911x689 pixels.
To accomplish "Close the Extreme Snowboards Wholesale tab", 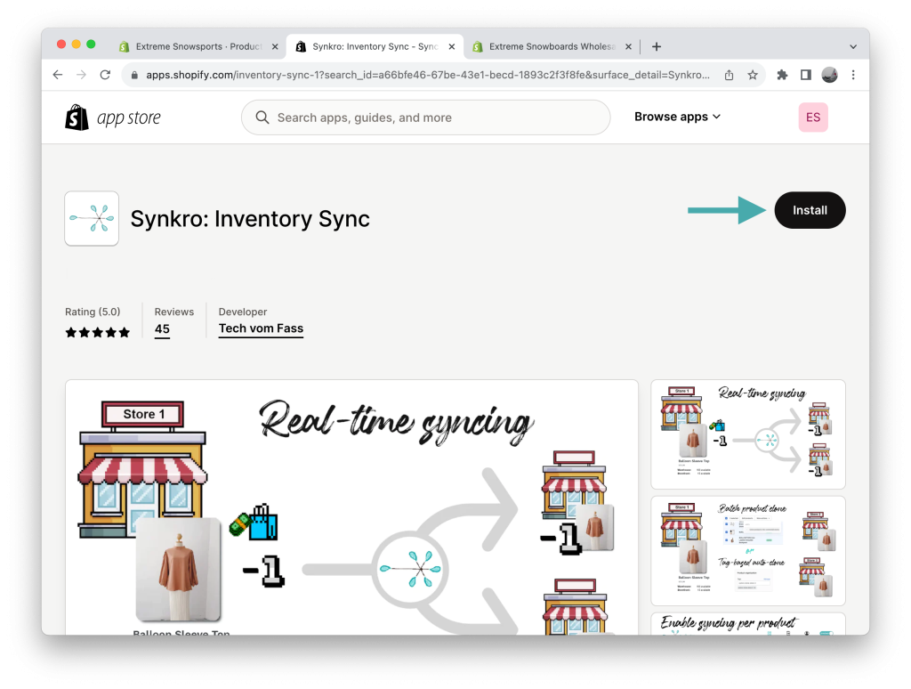I will tap(628, 46).
